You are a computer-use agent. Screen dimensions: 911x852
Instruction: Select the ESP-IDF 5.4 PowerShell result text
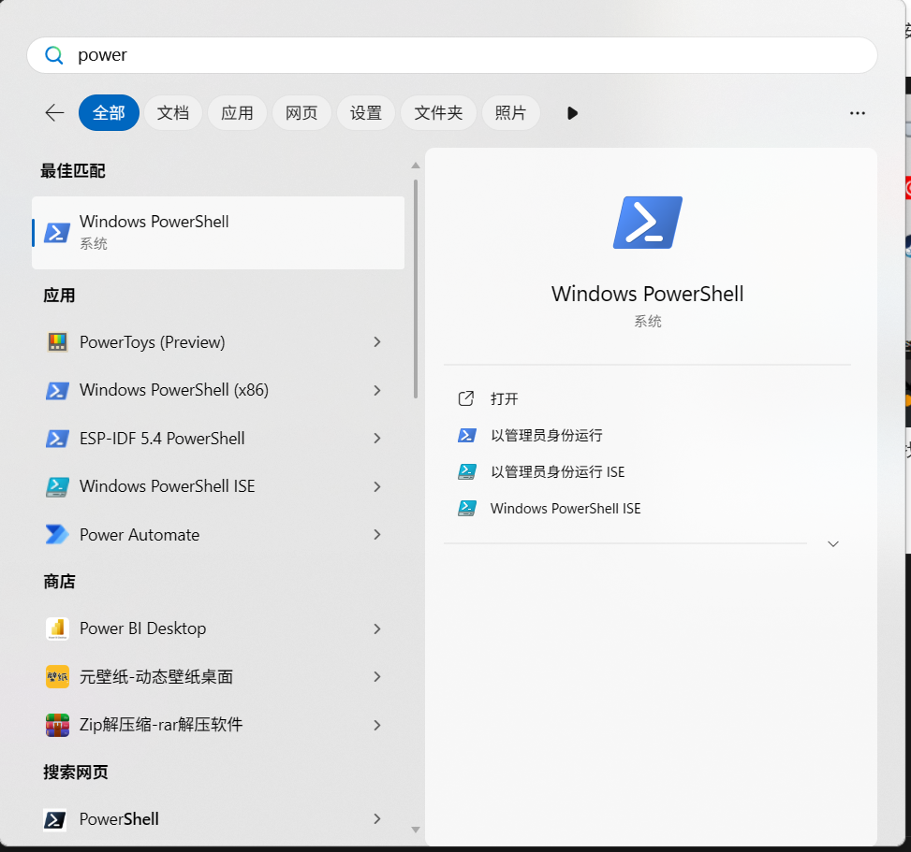[x=162, y=439]
